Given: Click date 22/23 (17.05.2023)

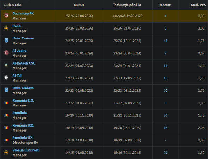Looking at the screenshot, I should (x=127, y=78).
